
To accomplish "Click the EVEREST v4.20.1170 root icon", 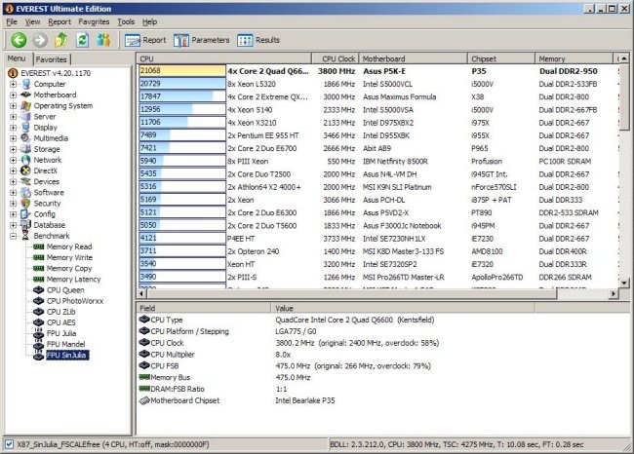I will [13, 73].
